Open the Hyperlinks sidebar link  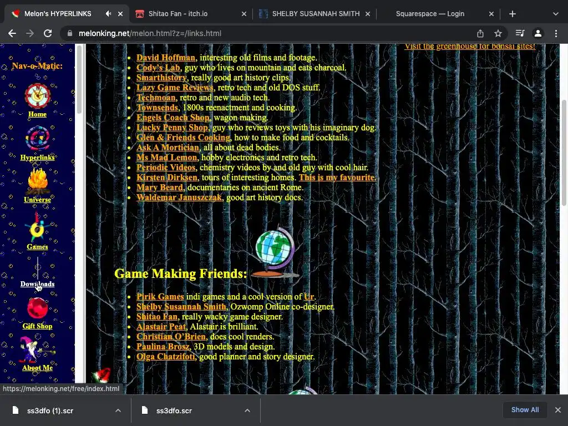coord(37,157)
